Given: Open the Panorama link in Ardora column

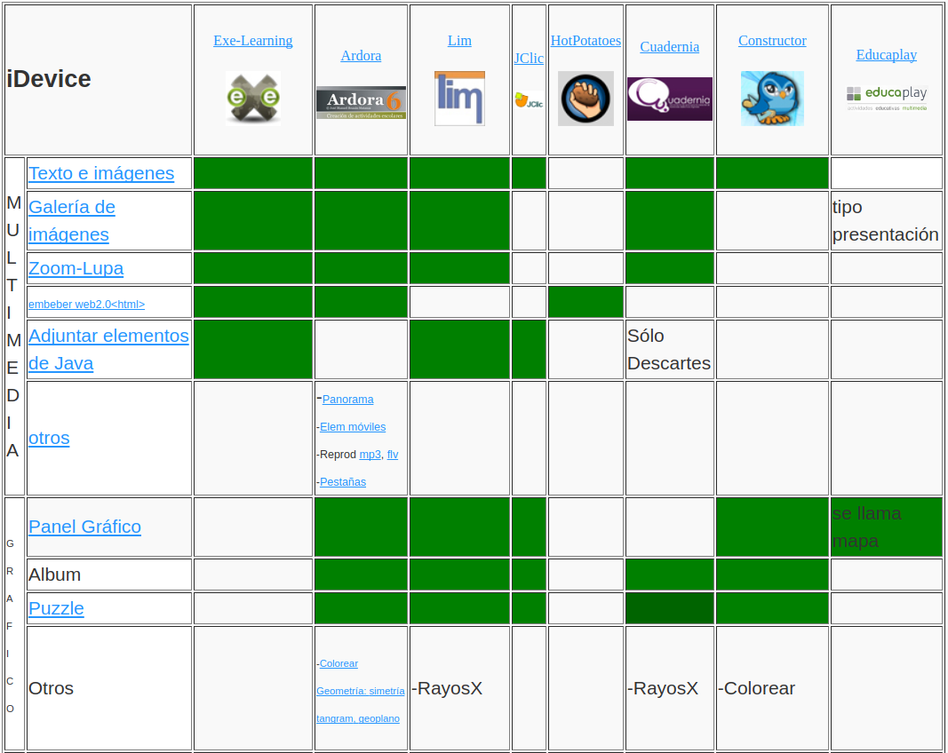Looking at the screenshot, I should pos(347,400).
